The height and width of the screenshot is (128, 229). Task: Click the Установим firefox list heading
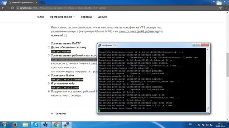tap(63, 75)
